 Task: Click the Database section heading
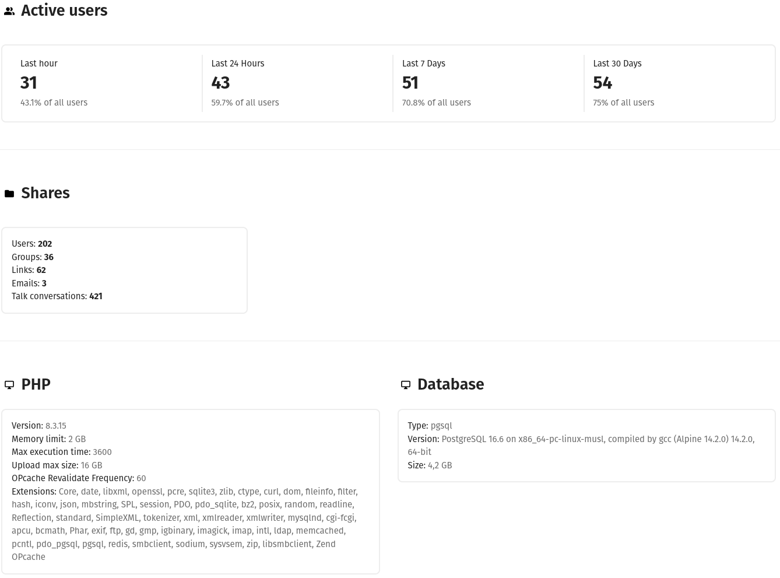[450, 384]
